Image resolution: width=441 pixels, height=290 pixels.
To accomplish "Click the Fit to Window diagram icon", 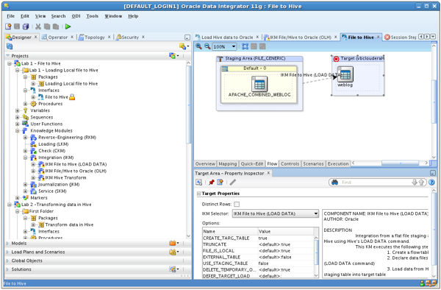I will (x=245, y=46).
